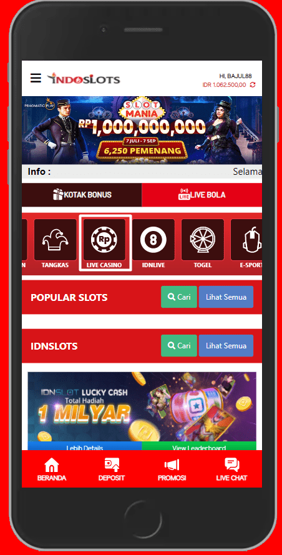
Task: Open the Tangkas game category
Action: [55, 243]
